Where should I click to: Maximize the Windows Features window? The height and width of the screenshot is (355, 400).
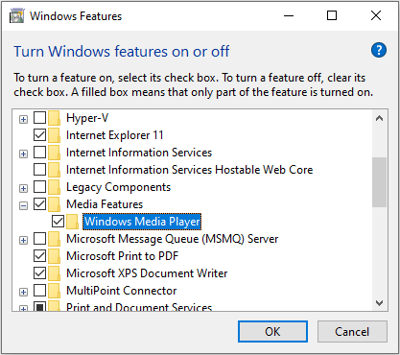[332, 15]
